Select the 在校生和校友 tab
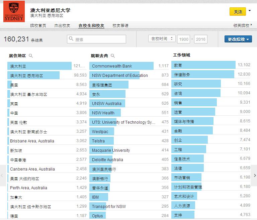 (91, 25)
